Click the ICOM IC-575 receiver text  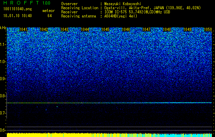137,12
